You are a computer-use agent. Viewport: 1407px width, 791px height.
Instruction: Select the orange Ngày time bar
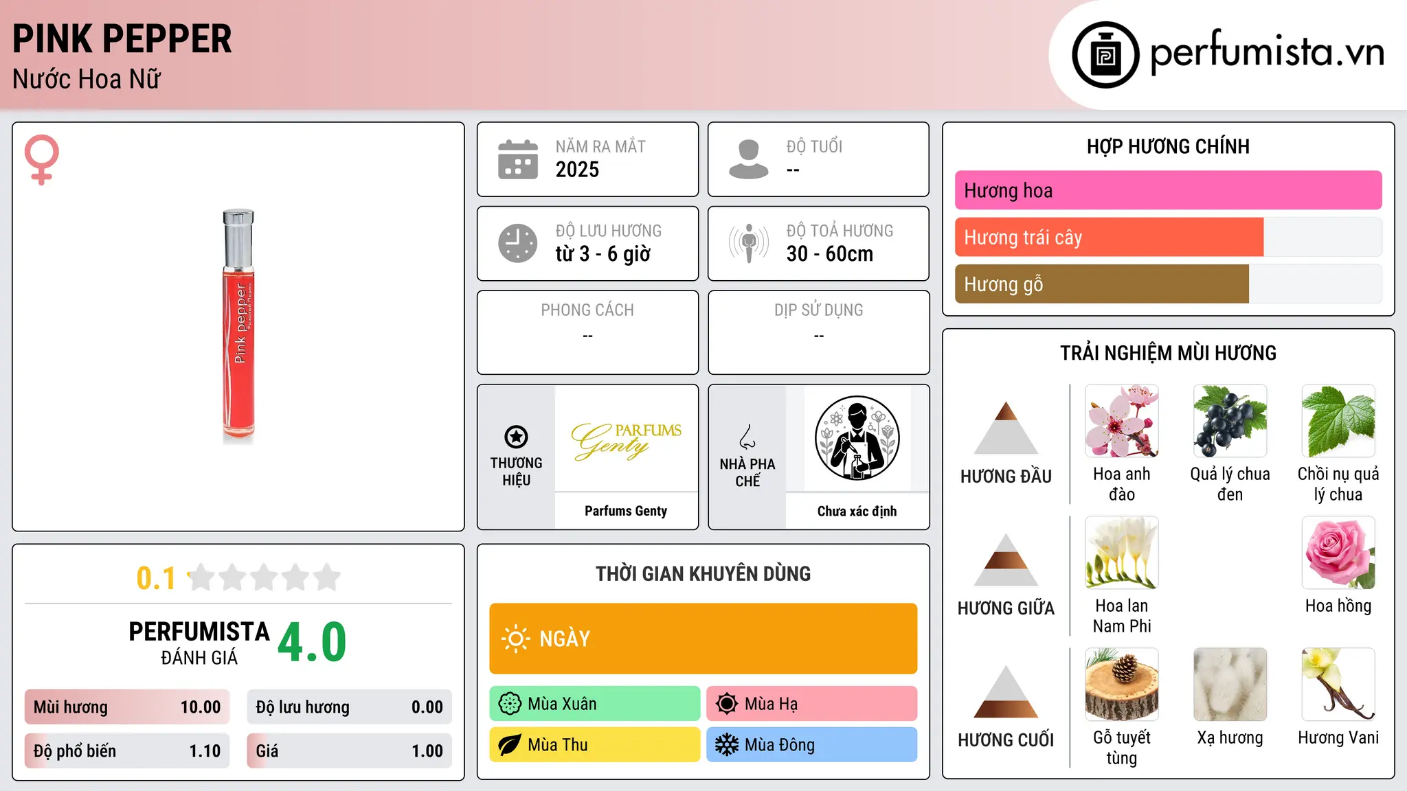point(703,639)
